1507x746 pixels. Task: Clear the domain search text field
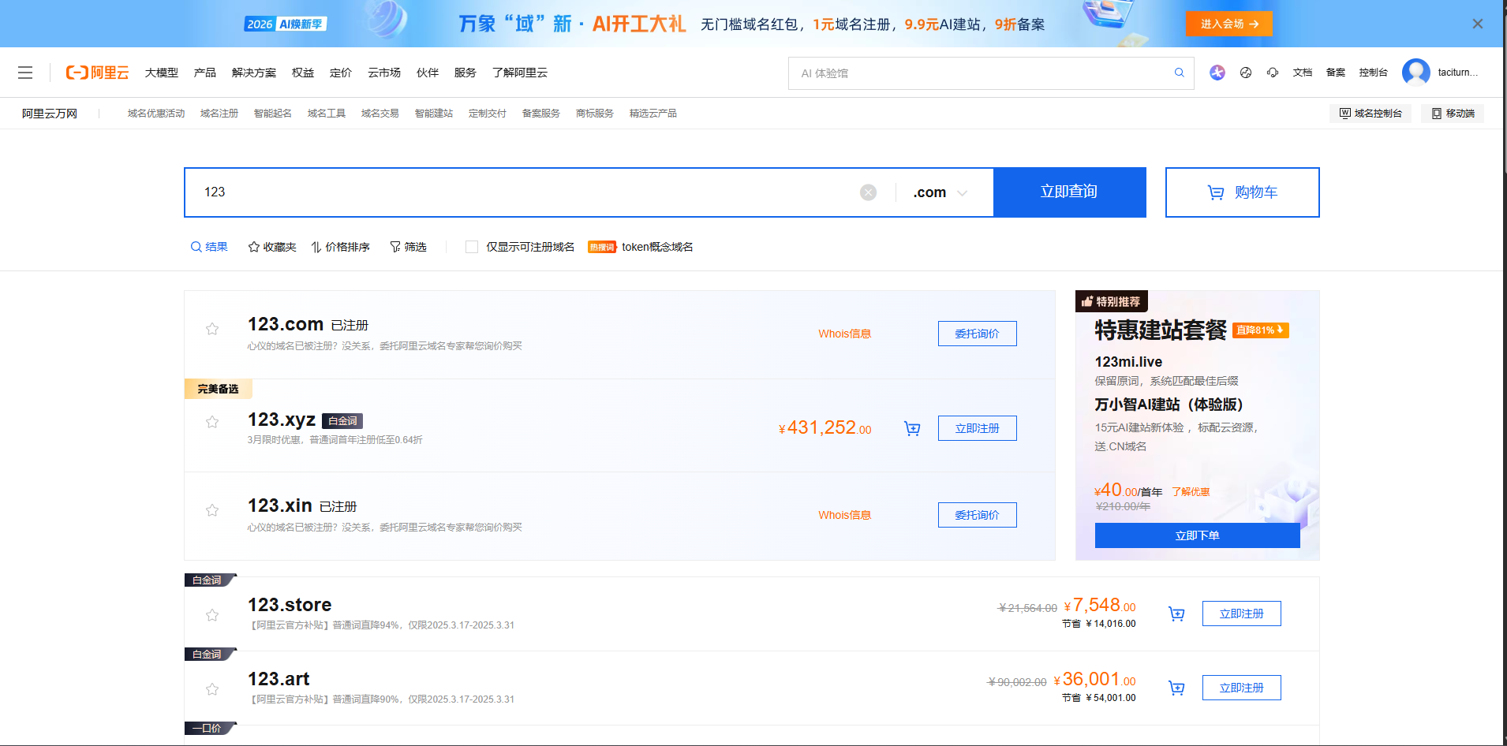click(x=868, y=192)
